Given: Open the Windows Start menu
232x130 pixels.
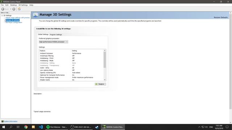Looking at the screenshot, I should [4, 127].
